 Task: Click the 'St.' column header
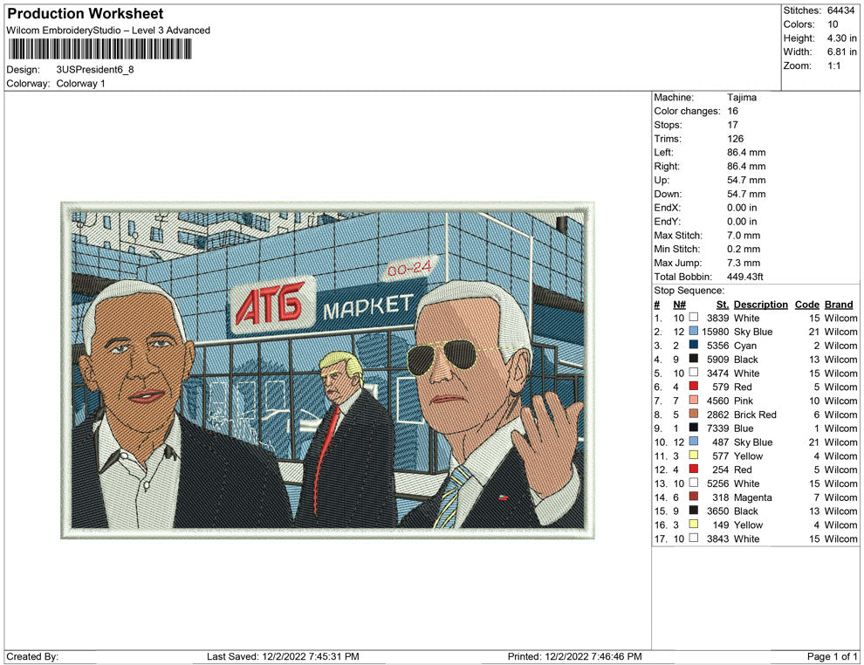click(723, 305)
